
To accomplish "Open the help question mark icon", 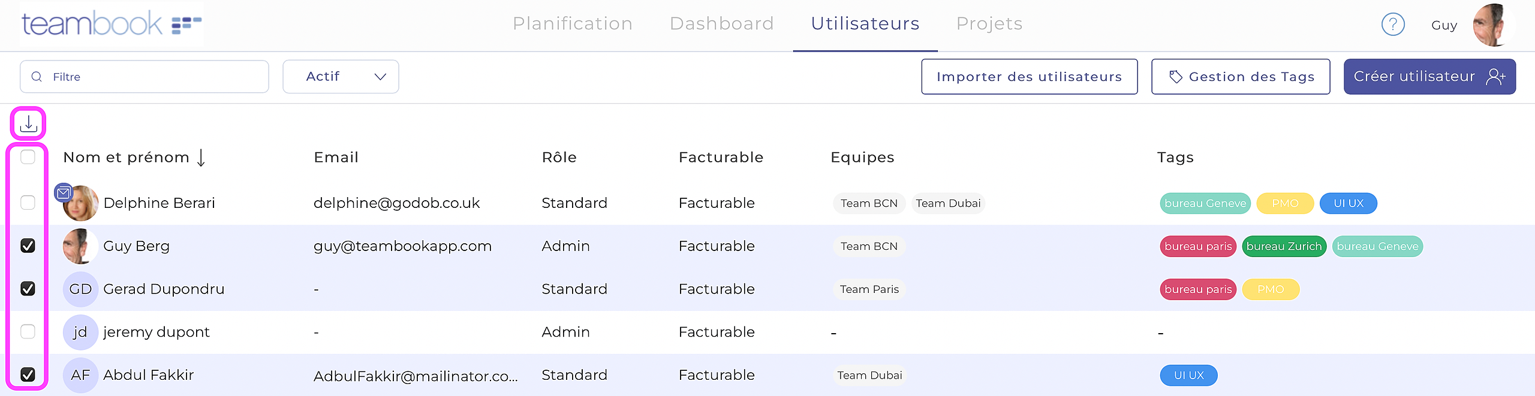I will pyautogui.click(x=1393, y=25).
